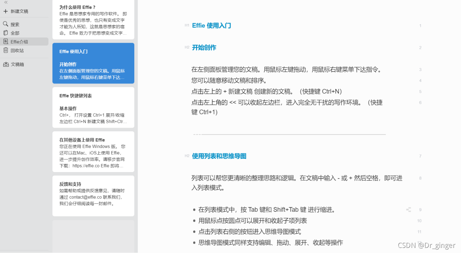Screen dimensions: 461x253
Task: Click the heading 使用列表和思维导图
Action: [x=219, y=156]
